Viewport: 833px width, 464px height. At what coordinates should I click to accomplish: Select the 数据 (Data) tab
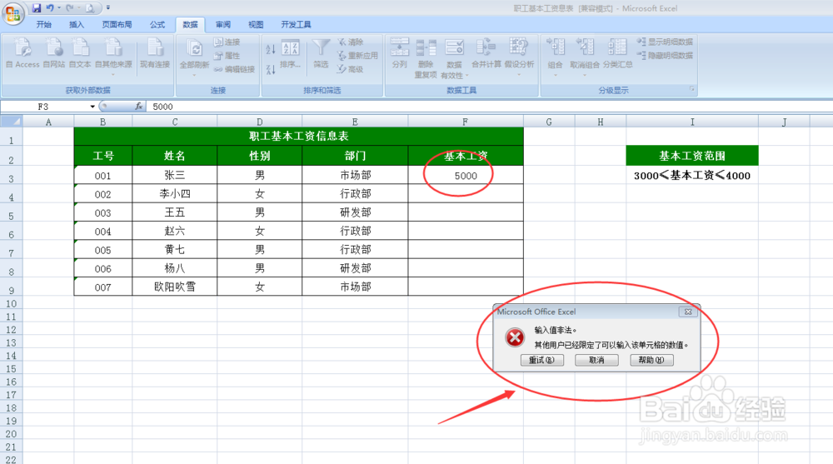click(x=190, y=24)
